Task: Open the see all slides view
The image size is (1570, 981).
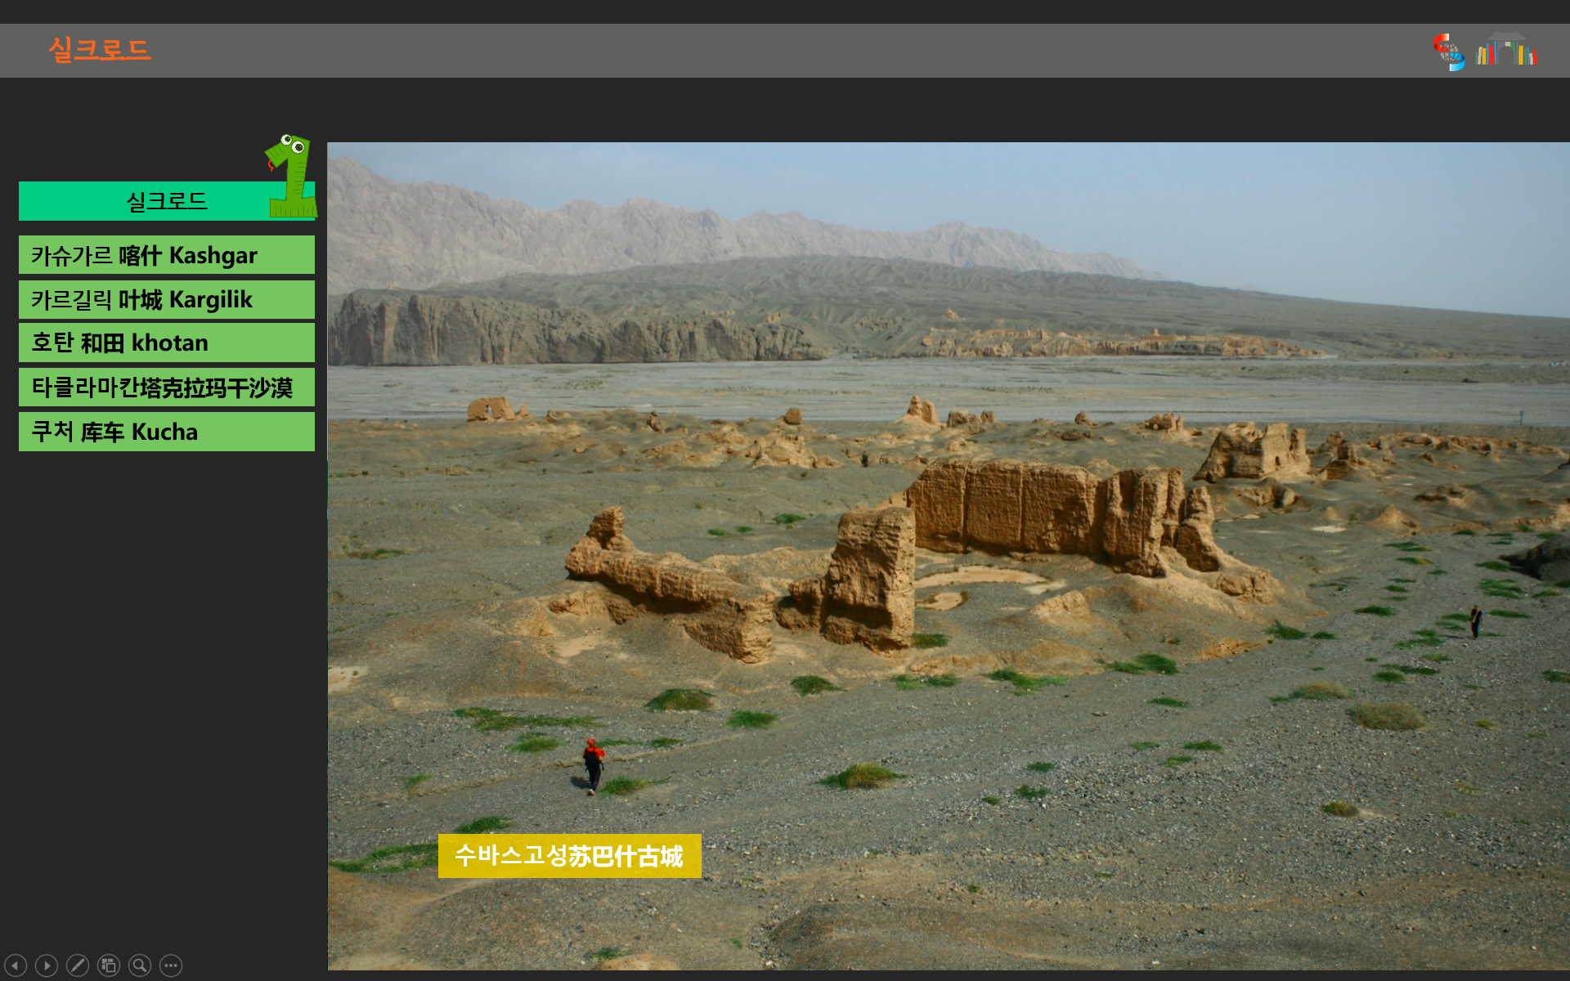Action: tap(109, 965)
